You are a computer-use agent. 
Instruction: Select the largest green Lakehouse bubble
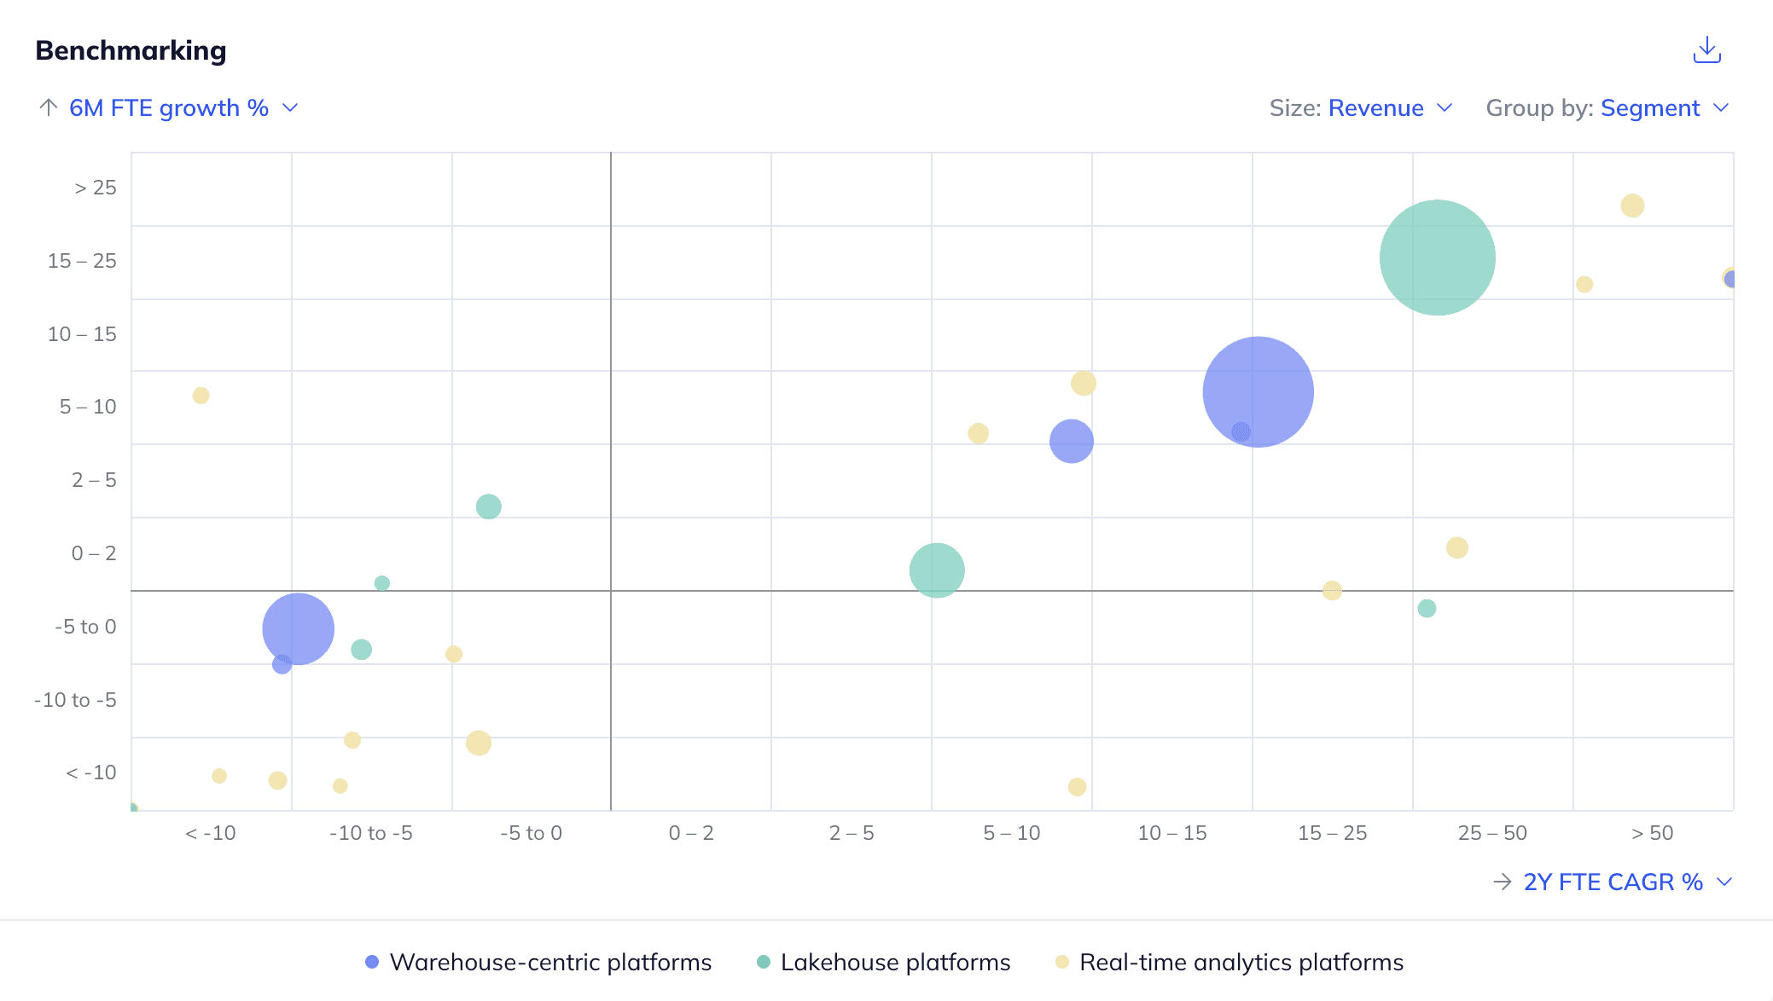(x=1437, y=257)
